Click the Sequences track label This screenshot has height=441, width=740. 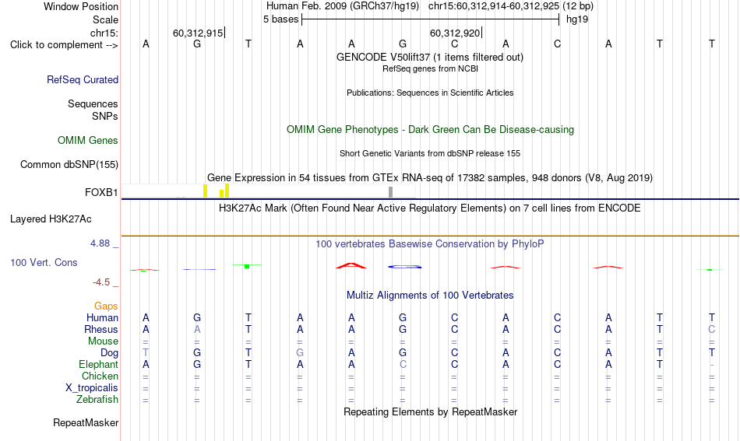coord(93,103)
